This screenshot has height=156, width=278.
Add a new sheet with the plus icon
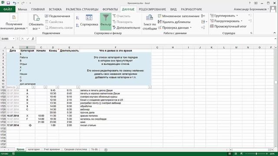coord(106,149)
